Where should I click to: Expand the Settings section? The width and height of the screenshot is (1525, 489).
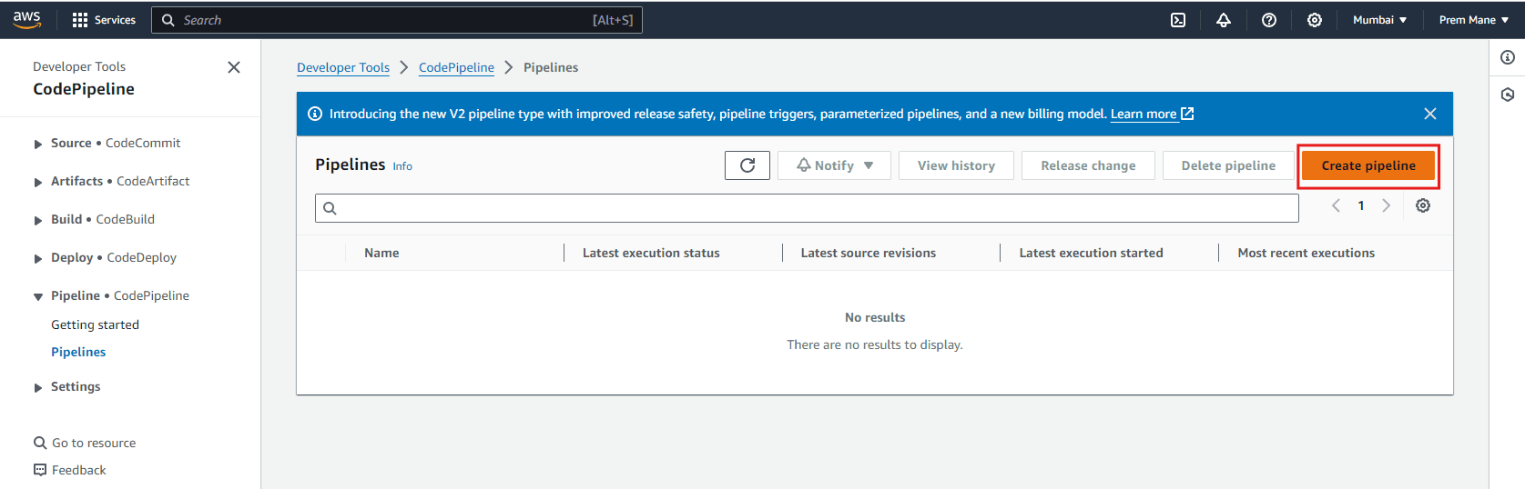pos(38,387)
